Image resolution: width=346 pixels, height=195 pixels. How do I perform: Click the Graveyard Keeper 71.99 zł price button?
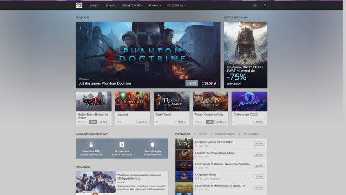(259, 176)
